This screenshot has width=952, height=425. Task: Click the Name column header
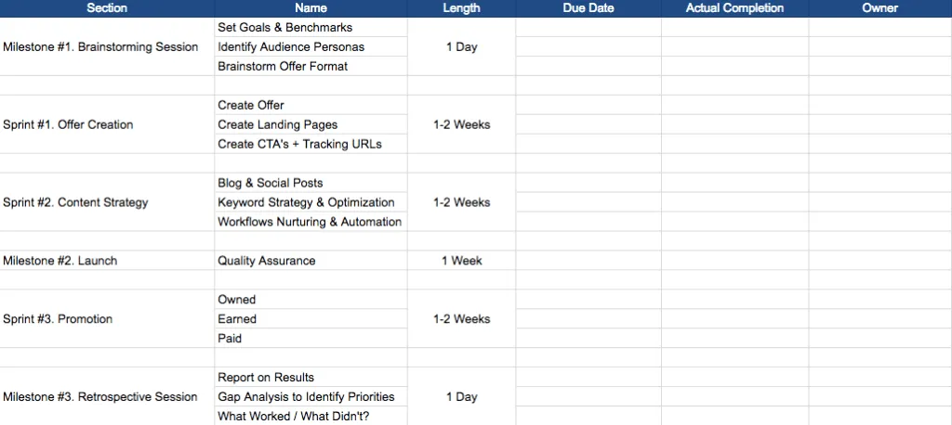[x=311, y=8]
